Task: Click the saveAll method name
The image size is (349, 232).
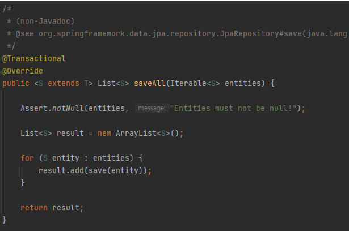Action: point(150,84)
